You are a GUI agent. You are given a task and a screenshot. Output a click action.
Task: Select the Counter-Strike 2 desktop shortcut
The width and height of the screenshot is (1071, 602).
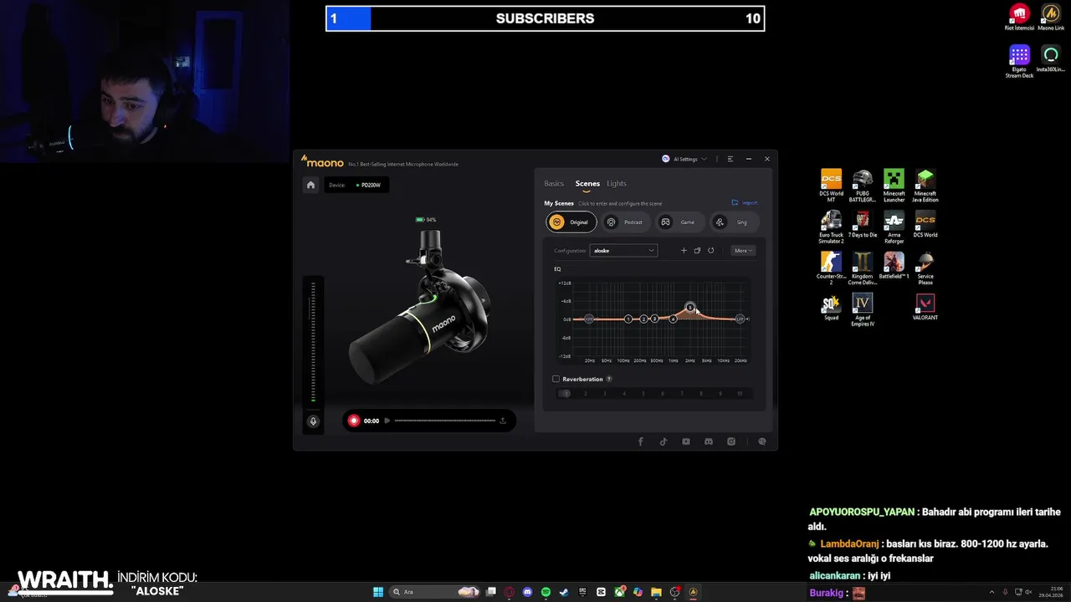[x=831, y=268]
